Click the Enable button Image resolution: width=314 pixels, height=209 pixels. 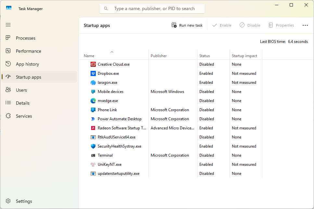point(222,25)
